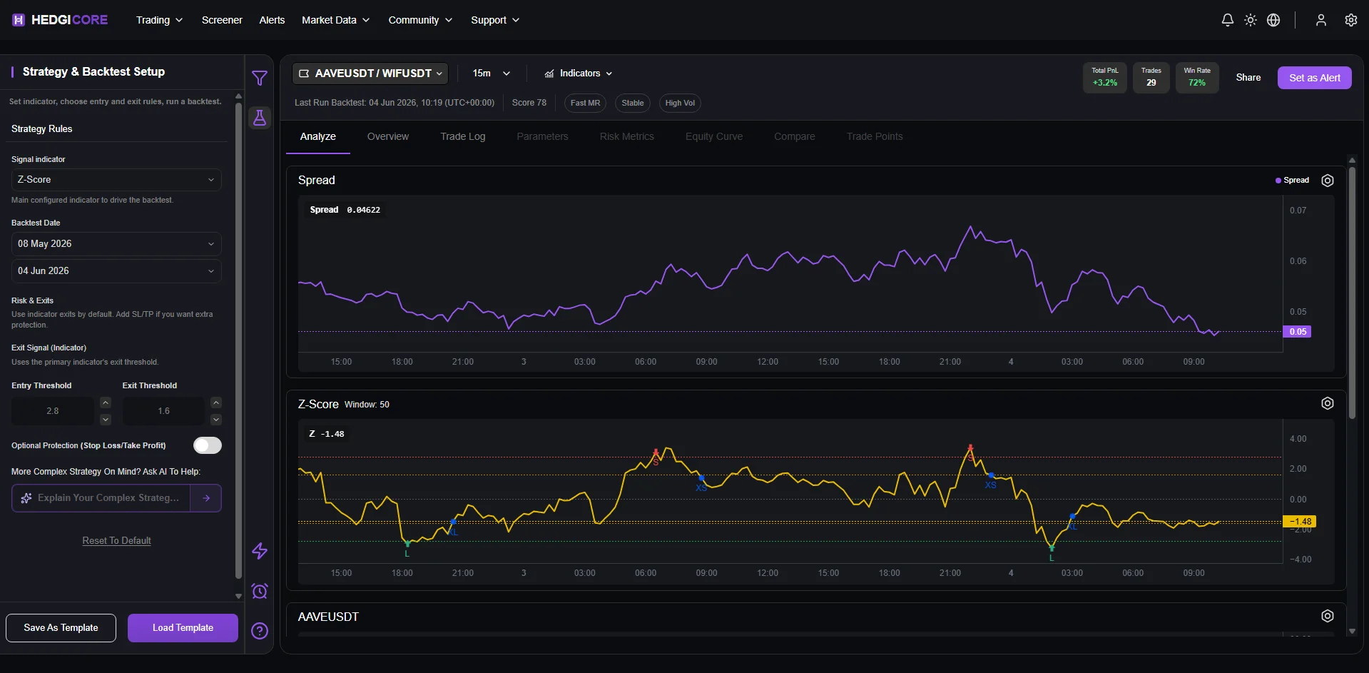Switch to the Overview tab

[388, 136]
